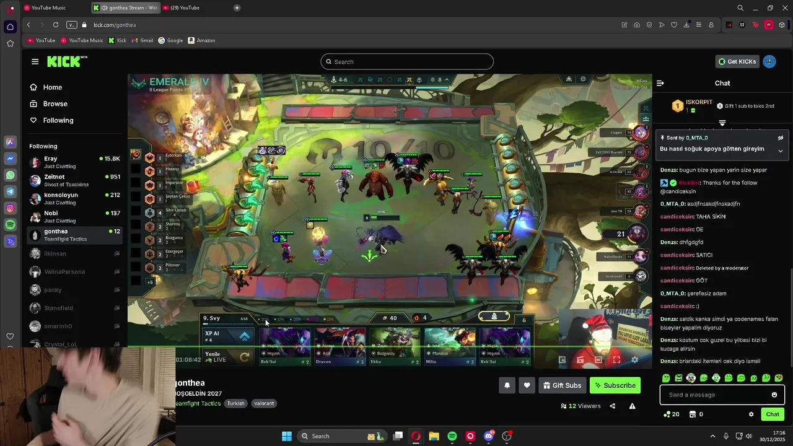
Task: Open video player settings gear
Action: 634,360
